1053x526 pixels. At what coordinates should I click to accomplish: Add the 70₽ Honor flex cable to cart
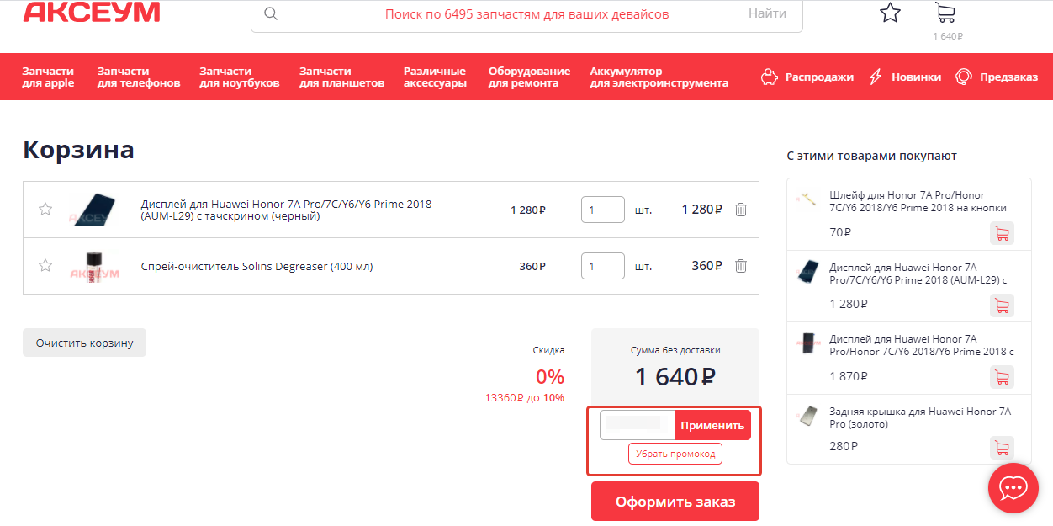click(x=1001, y=233)
